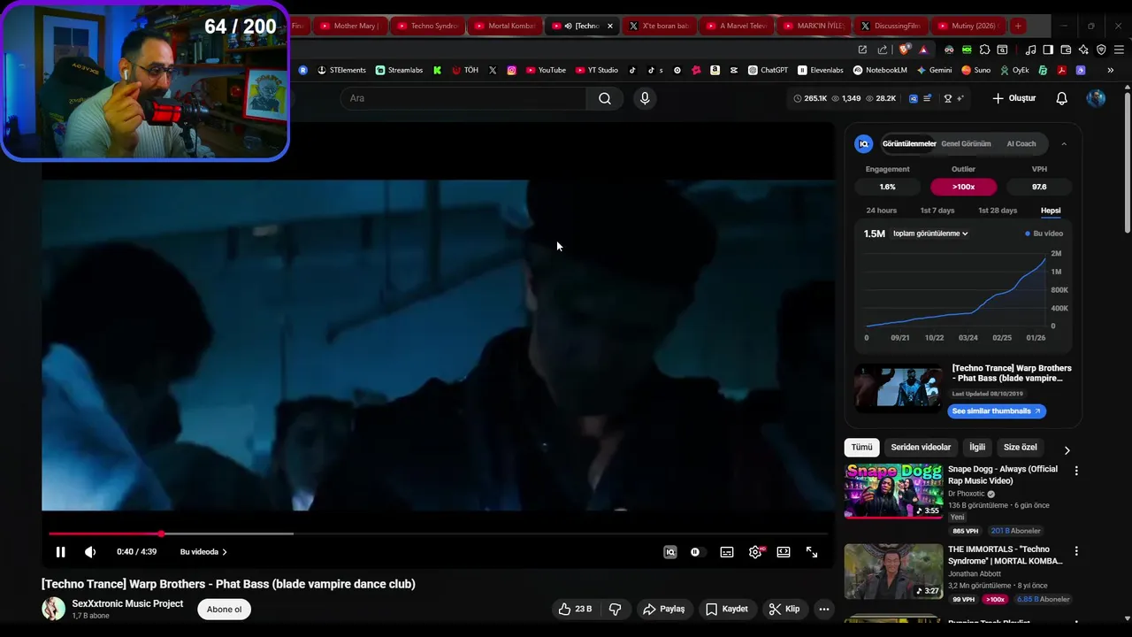The image size is (1132, 637).
Task: Pause the video with the pause button
Action: click(60, 552)
